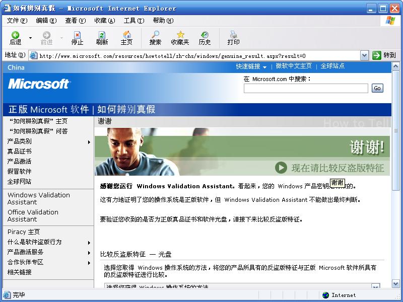The image size is (403, 302).
Task: Click the green play arrow in the banner
Action: pos(281,168)
